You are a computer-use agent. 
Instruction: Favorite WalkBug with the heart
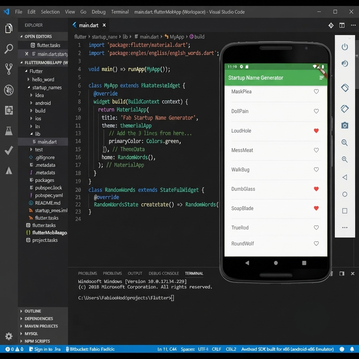coord(316,170)
